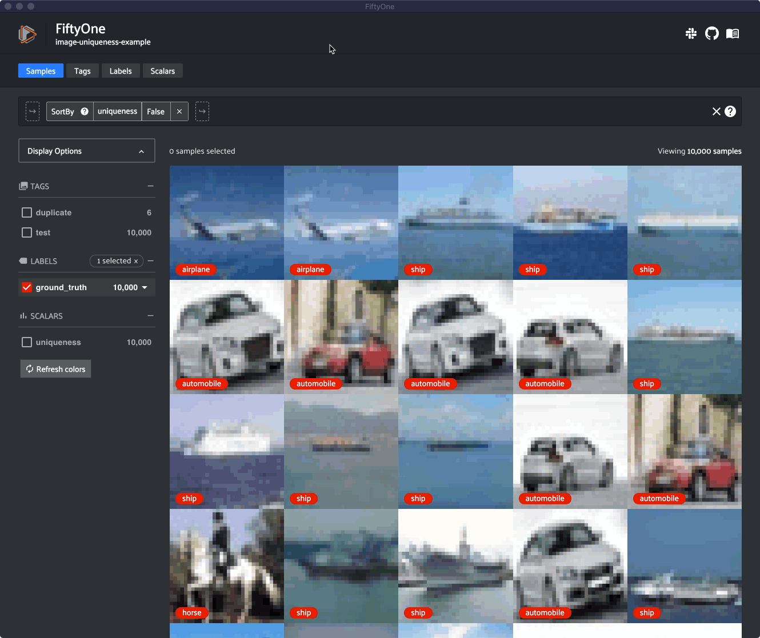Uncheck the ground_truth label checkbox

pyautogui.click(x=27, y=287)
